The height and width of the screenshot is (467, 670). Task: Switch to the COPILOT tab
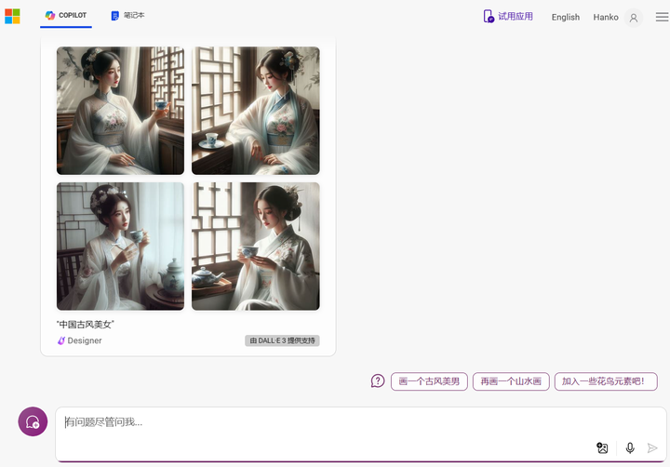pos(66,16)
